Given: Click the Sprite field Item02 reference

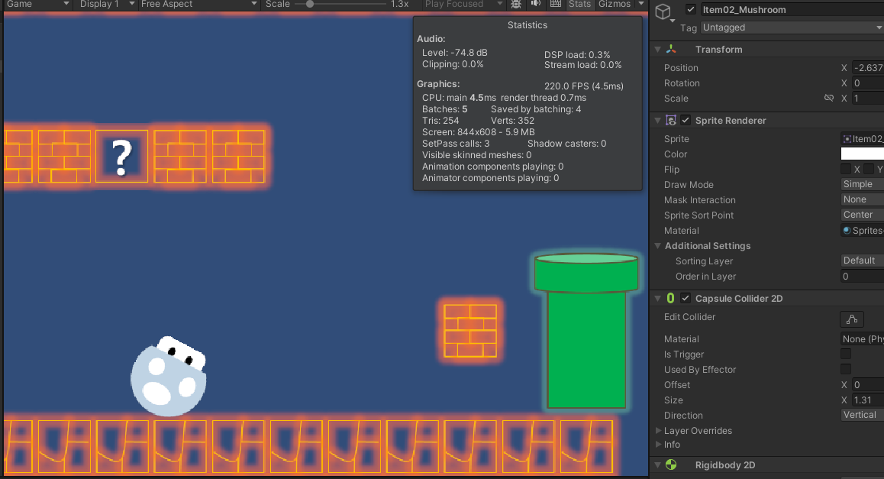Looking at the screenshot, I should pos(862,139).
